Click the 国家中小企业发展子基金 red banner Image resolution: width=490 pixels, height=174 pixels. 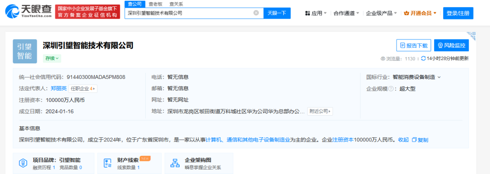[x=88, y=11]
